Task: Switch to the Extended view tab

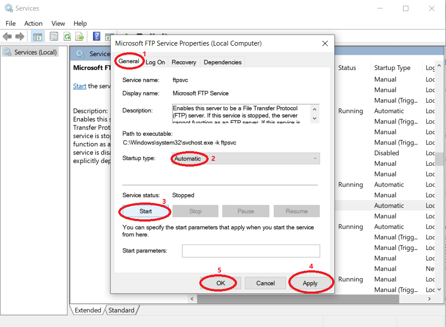Action: click(x=88, y=310)
